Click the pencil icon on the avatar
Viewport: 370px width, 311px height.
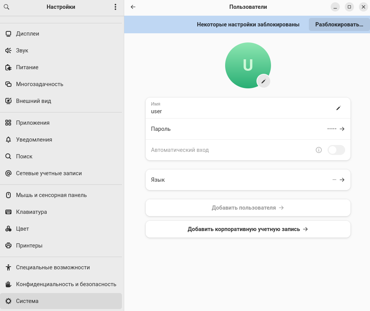click(x=263, y=81)
